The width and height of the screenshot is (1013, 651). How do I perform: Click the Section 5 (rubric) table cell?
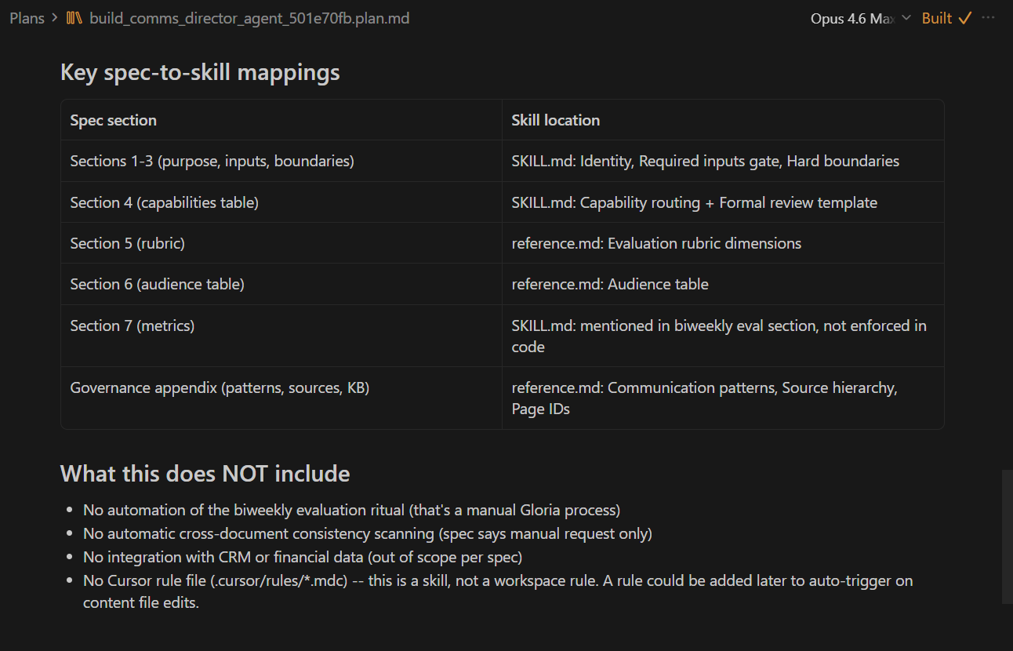coord(128,243)
